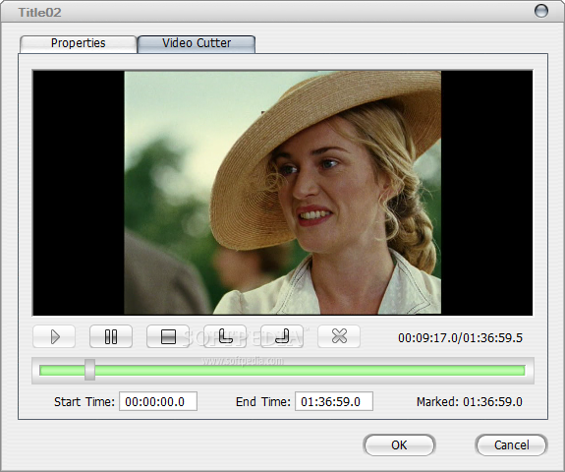
Task: Click the current position time readout
Action: click(460, 338)
